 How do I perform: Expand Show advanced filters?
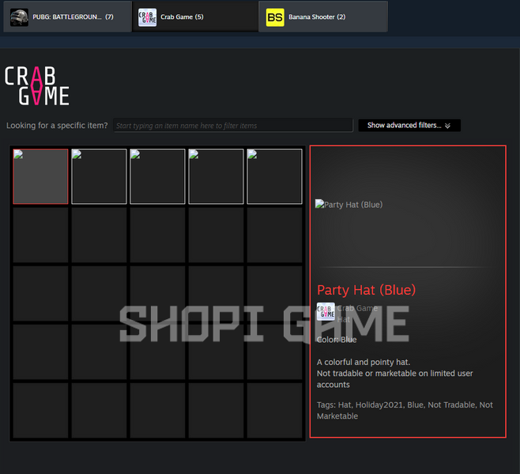409,126
